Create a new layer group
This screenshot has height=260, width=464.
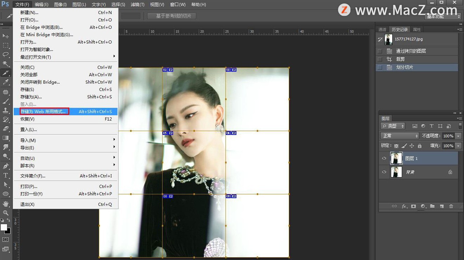(432, 206)
